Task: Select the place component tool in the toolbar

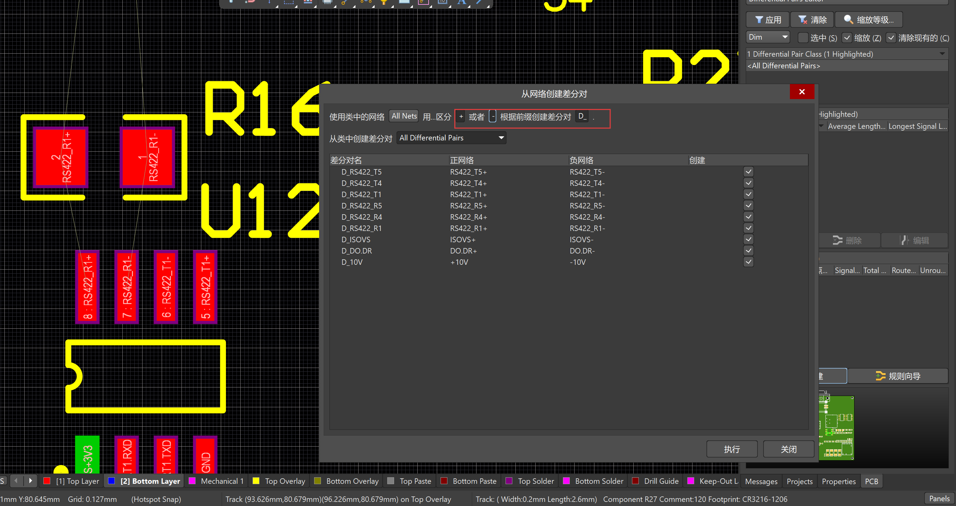Action: tap(326, 2)
